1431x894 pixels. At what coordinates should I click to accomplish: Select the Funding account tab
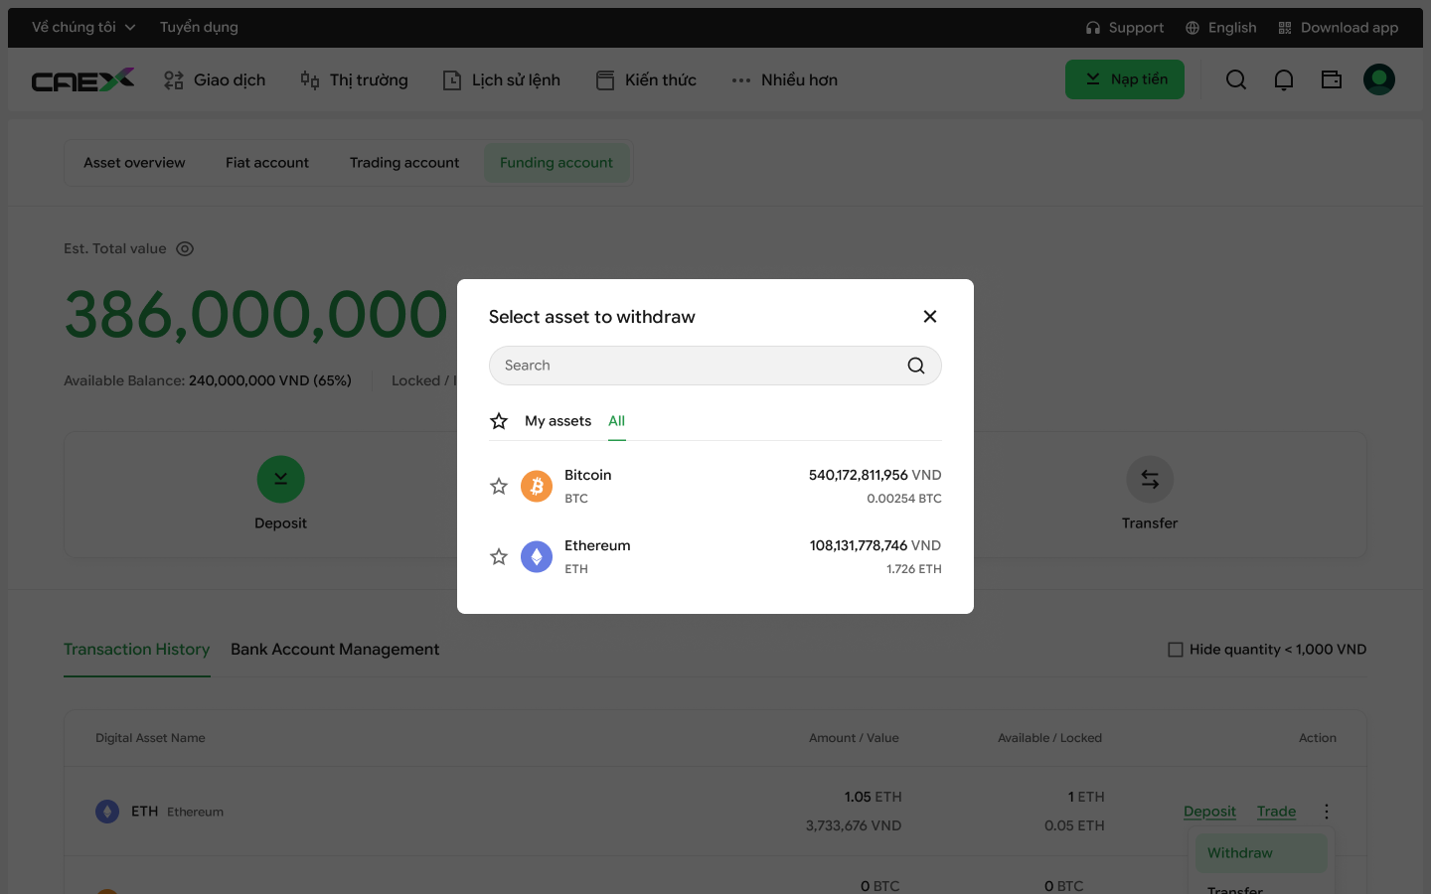click(x=556, y=163)
